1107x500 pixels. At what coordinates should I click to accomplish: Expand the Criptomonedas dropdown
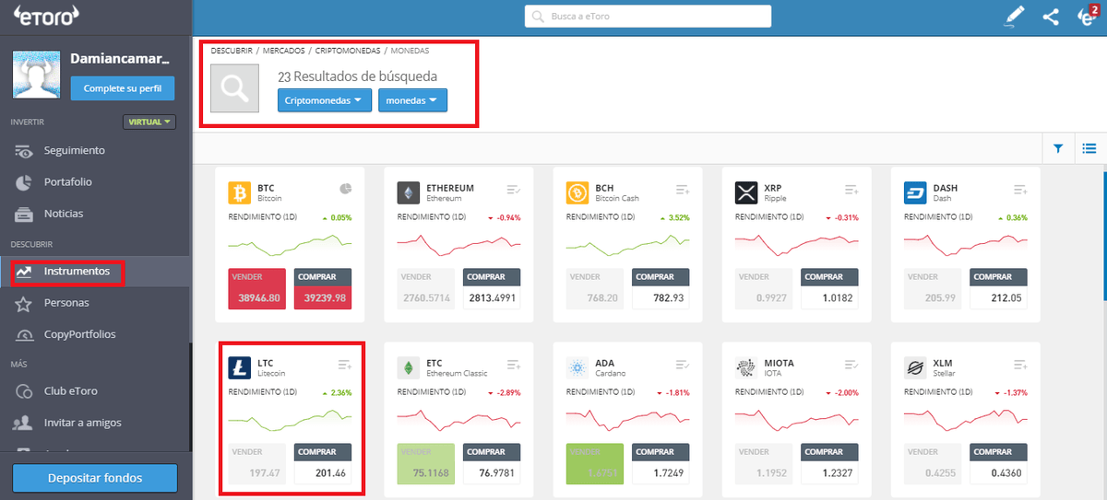325,100
